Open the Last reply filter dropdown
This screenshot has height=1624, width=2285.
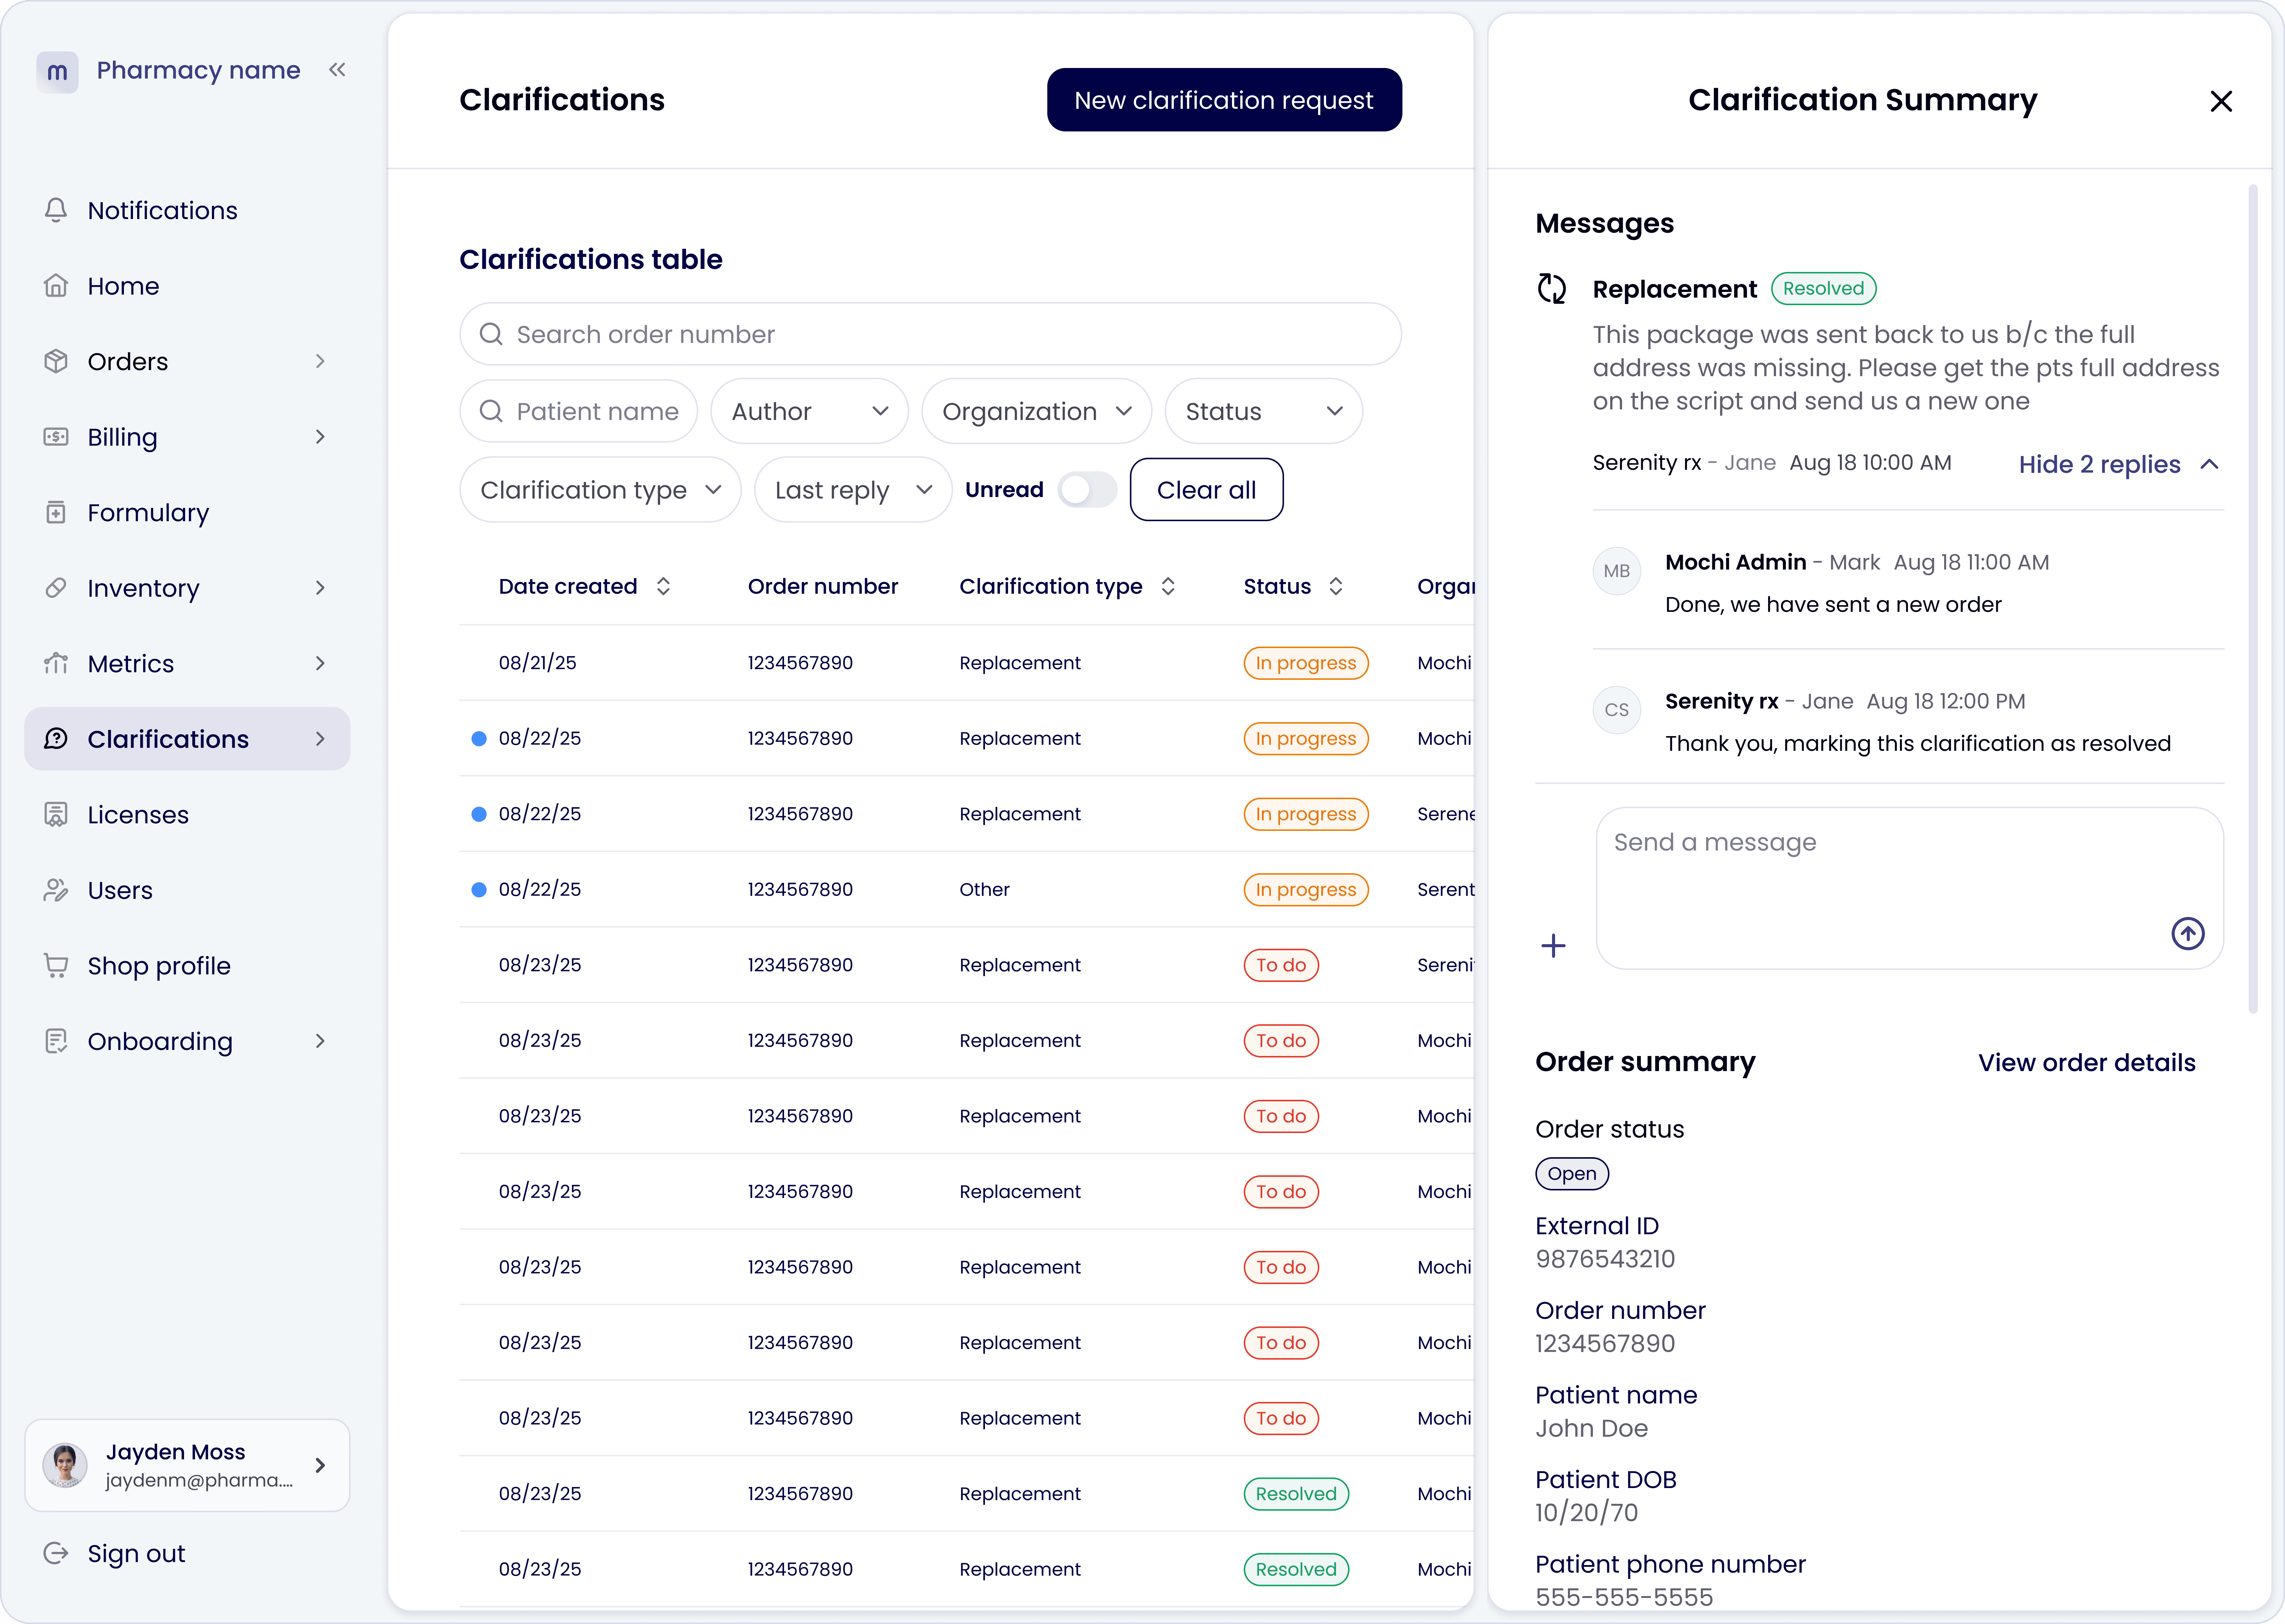pyautogui.click(x=853, y=490)
